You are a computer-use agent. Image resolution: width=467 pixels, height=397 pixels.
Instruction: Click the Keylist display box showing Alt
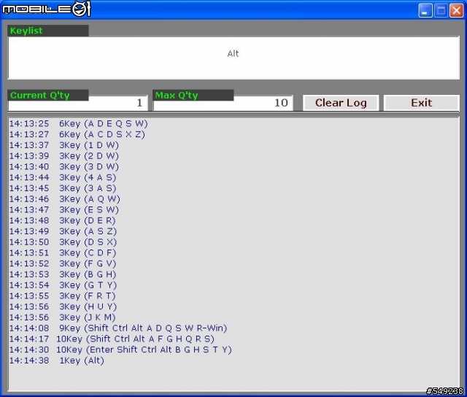pyautogui.click(x=233, y=58)
